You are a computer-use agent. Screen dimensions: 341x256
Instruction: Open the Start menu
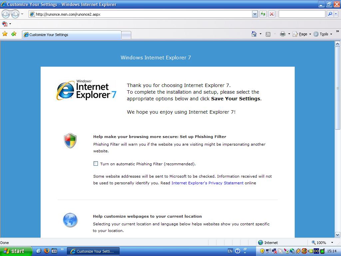[x=16, y=251]
